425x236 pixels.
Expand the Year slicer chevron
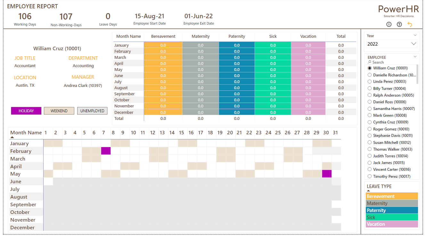click(415, 35)
